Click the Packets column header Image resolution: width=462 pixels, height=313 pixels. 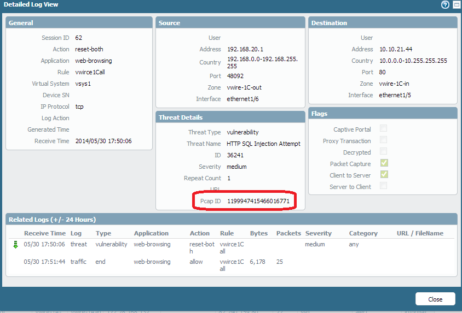click(x=288, y=233)
